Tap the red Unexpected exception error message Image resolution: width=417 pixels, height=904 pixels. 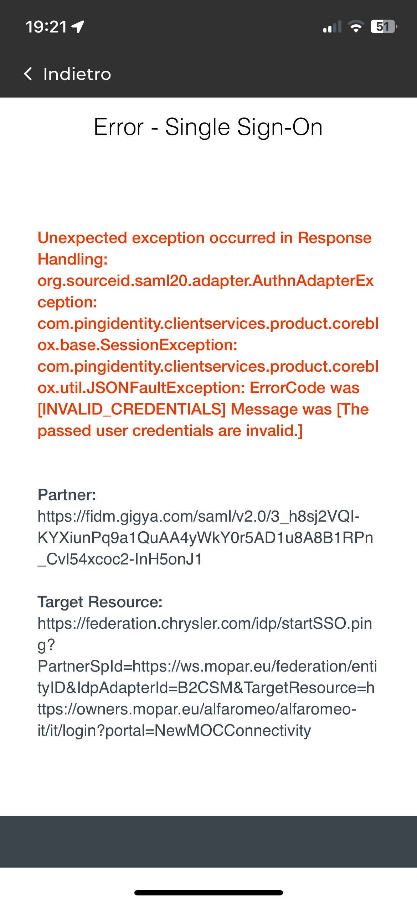click(x=208, y=334)
